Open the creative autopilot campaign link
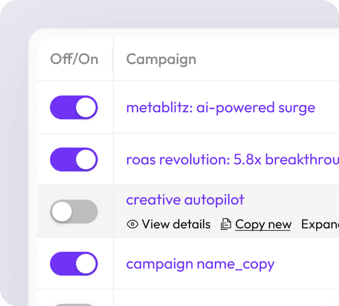The height and width of the screenshot is (306, 339). 185,200
